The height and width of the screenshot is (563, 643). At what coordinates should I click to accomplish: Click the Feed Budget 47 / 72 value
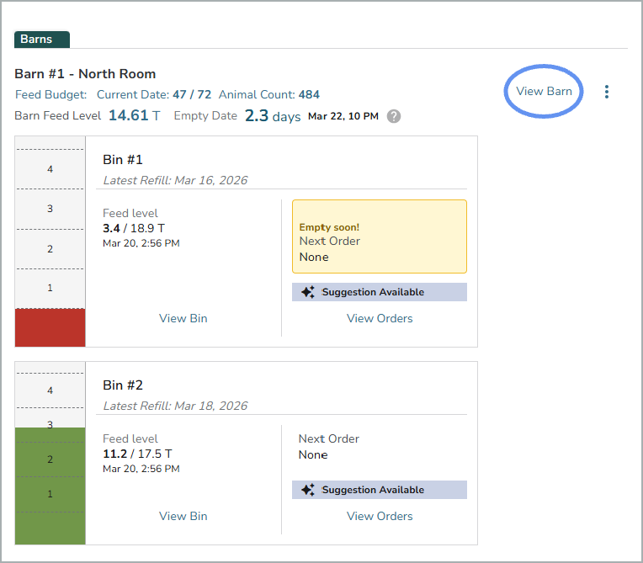pos(192,95)
